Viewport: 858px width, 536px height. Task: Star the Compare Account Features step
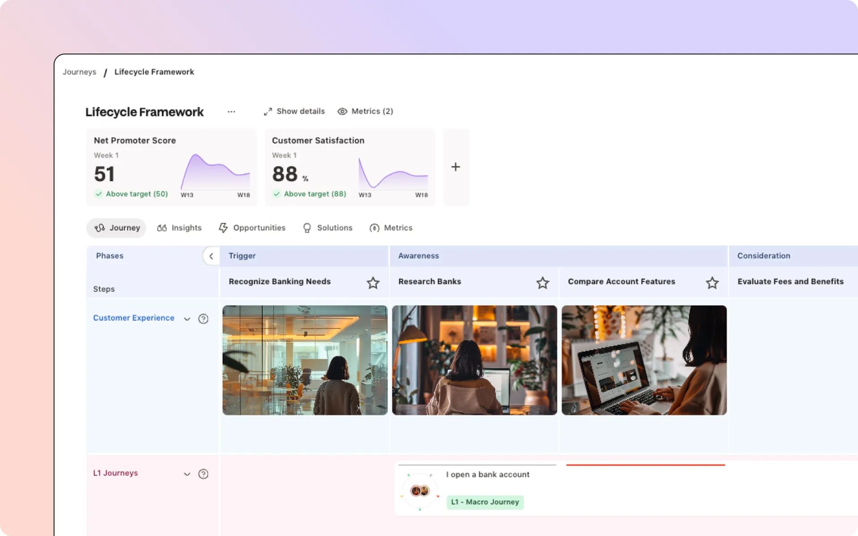[712, 283]
